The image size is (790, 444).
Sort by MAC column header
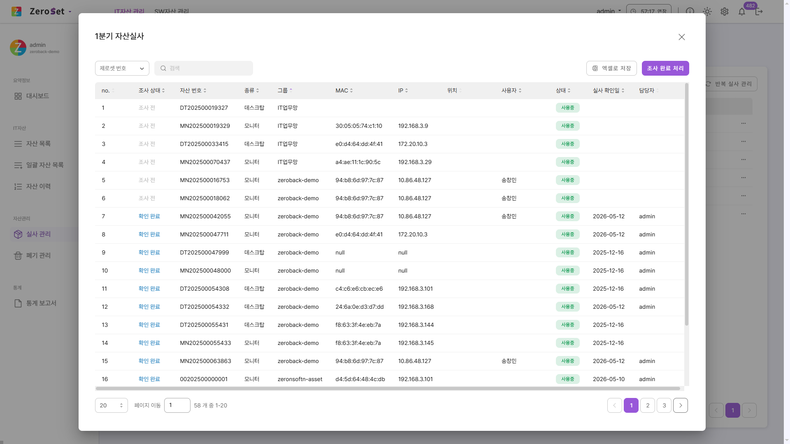click(x=344, y=90)
